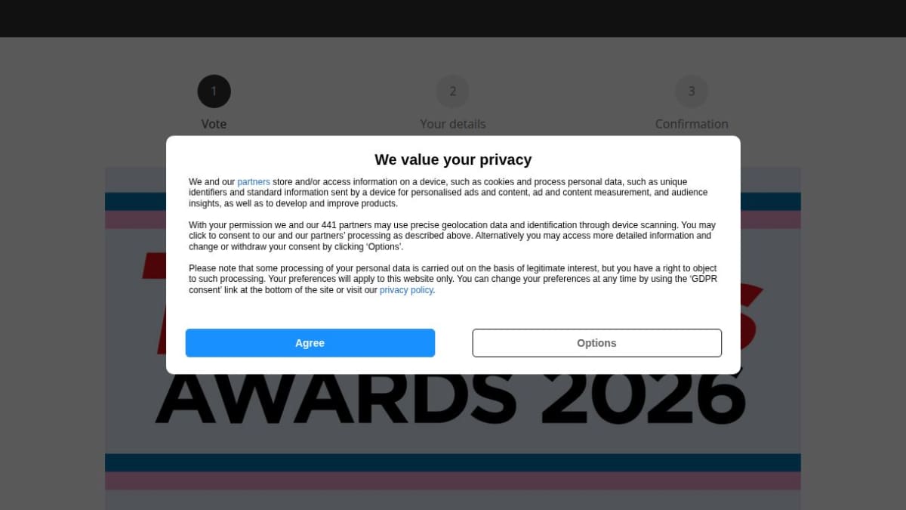This screenshot has width=906, height=510.
Task: Go to the Your details step label
Action: tap(453, 124)
